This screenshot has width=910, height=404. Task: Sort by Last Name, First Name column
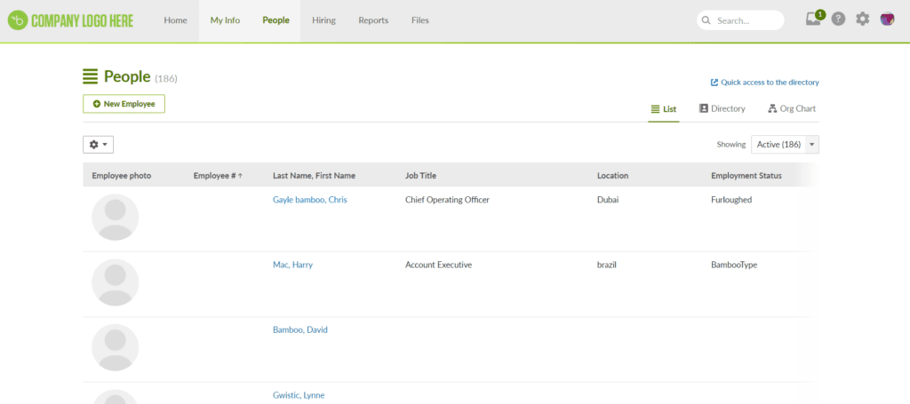click(x=314, y=176)
